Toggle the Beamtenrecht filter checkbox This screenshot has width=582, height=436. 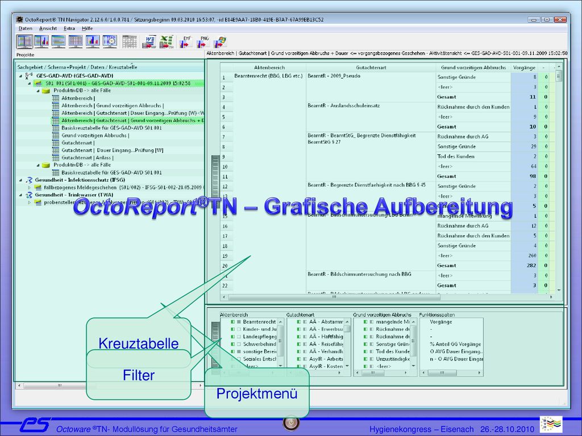tap(239, 322)
